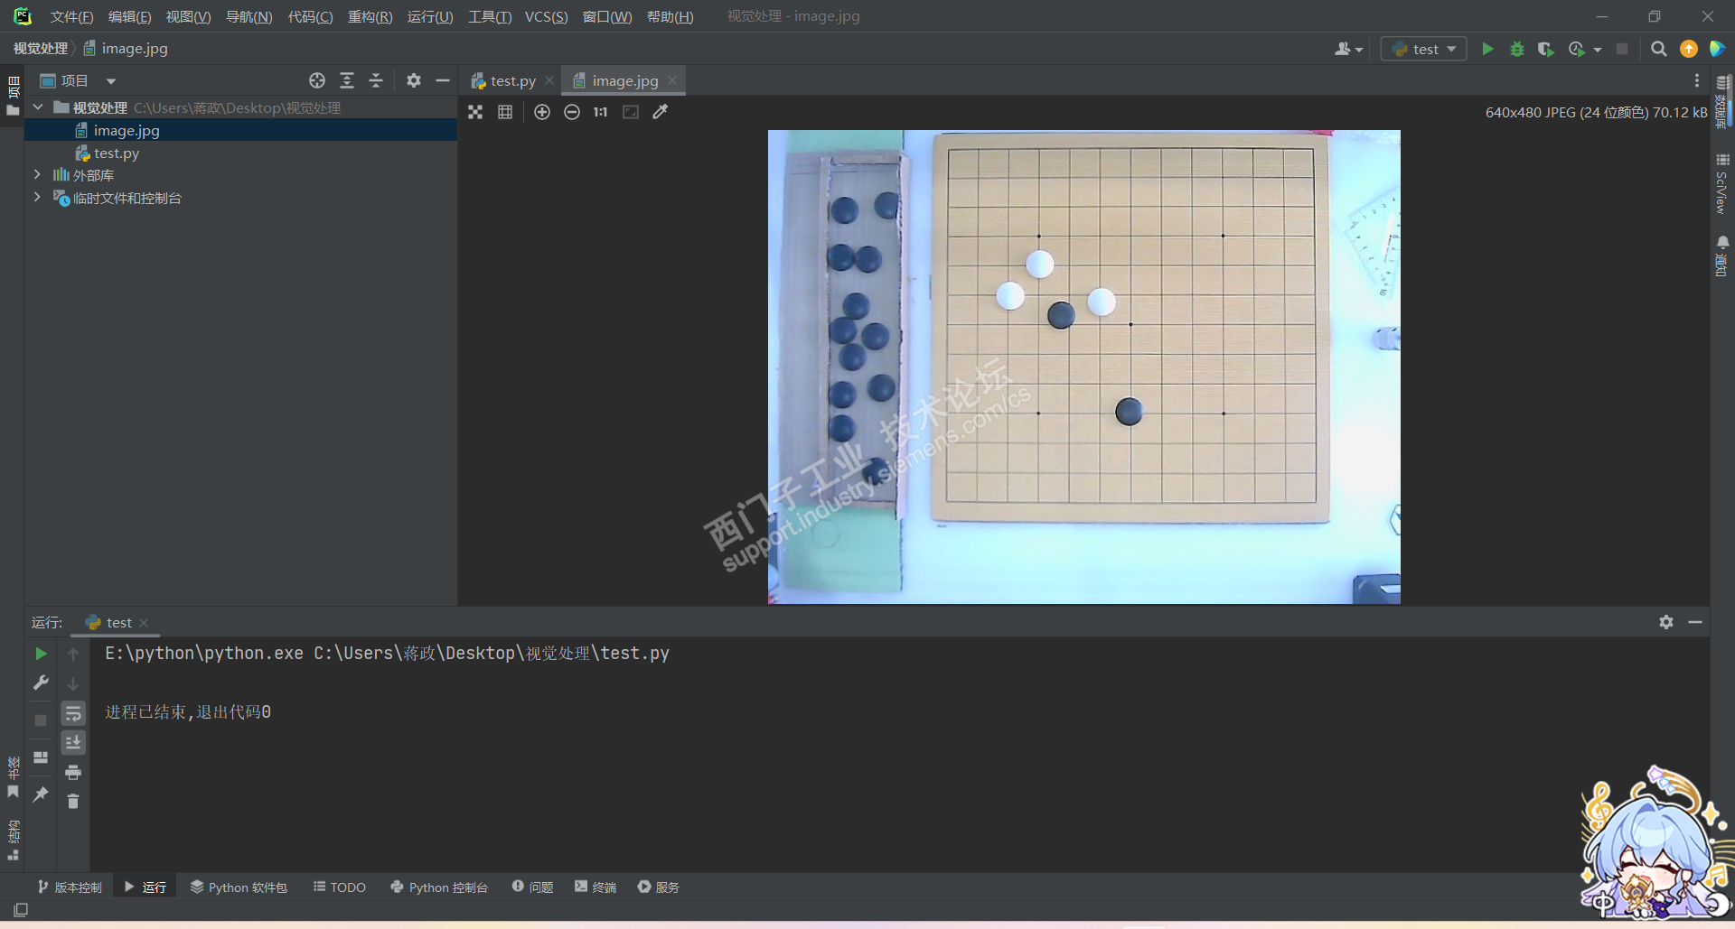Open the 终端 tool window
1735x929 pixels.
pos(596,887)
